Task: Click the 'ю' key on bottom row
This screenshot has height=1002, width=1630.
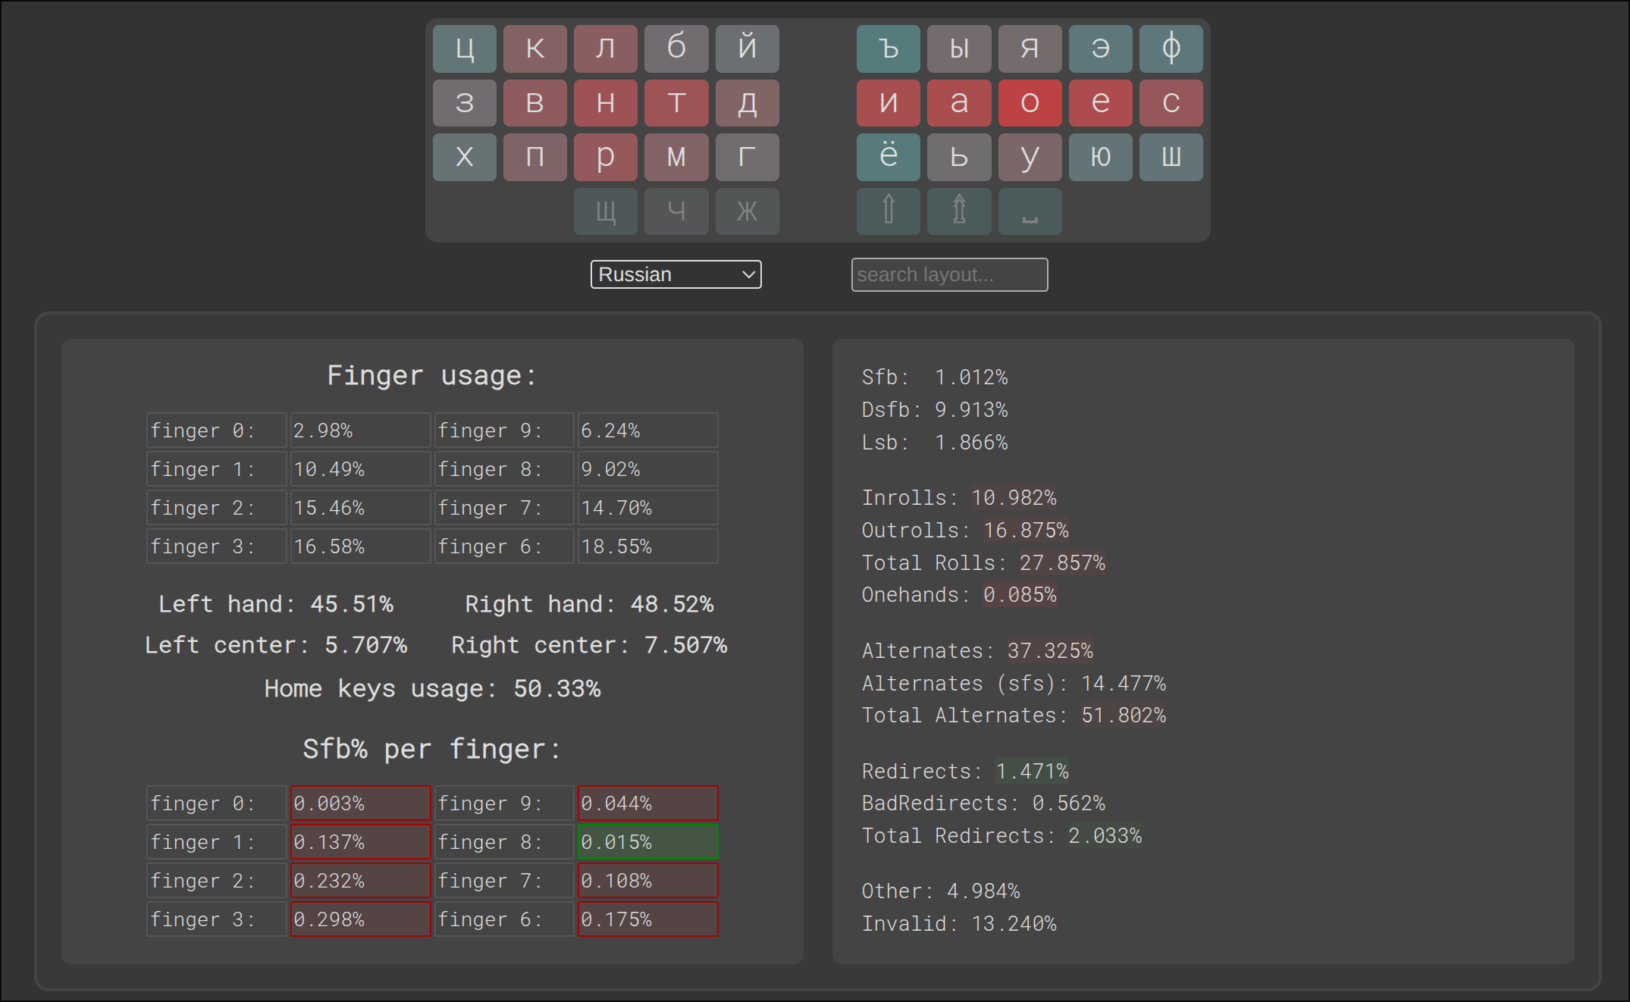Action: click(1100, 157)
